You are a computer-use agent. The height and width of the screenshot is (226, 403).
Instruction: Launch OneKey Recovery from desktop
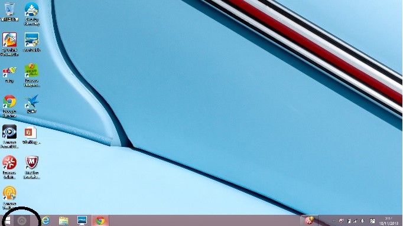(x=31, y=14)
